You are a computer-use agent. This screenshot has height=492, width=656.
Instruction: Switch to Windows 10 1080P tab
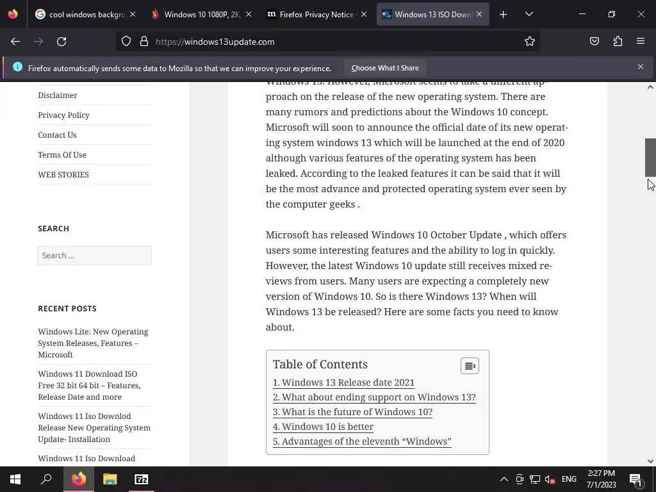[201, 14]
